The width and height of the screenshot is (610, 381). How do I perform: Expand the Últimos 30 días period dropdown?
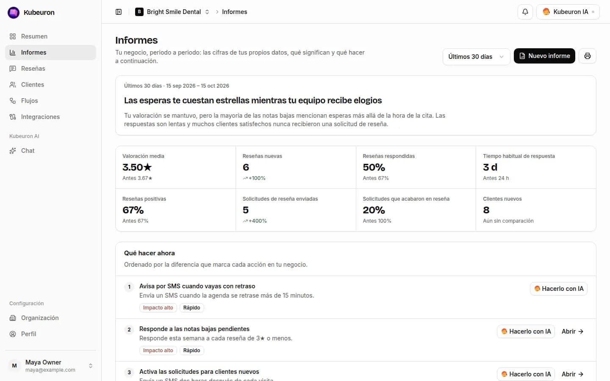click(x=476, y=57)
